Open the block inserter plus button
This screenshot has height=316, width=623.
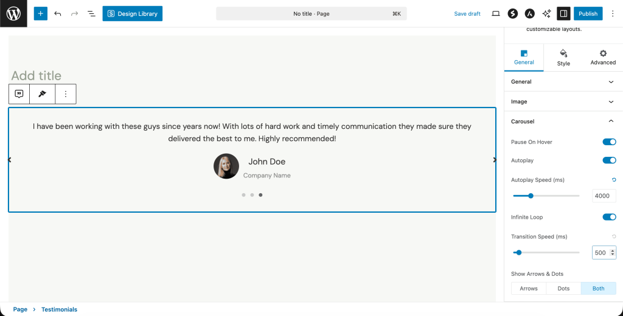[41, 13]
